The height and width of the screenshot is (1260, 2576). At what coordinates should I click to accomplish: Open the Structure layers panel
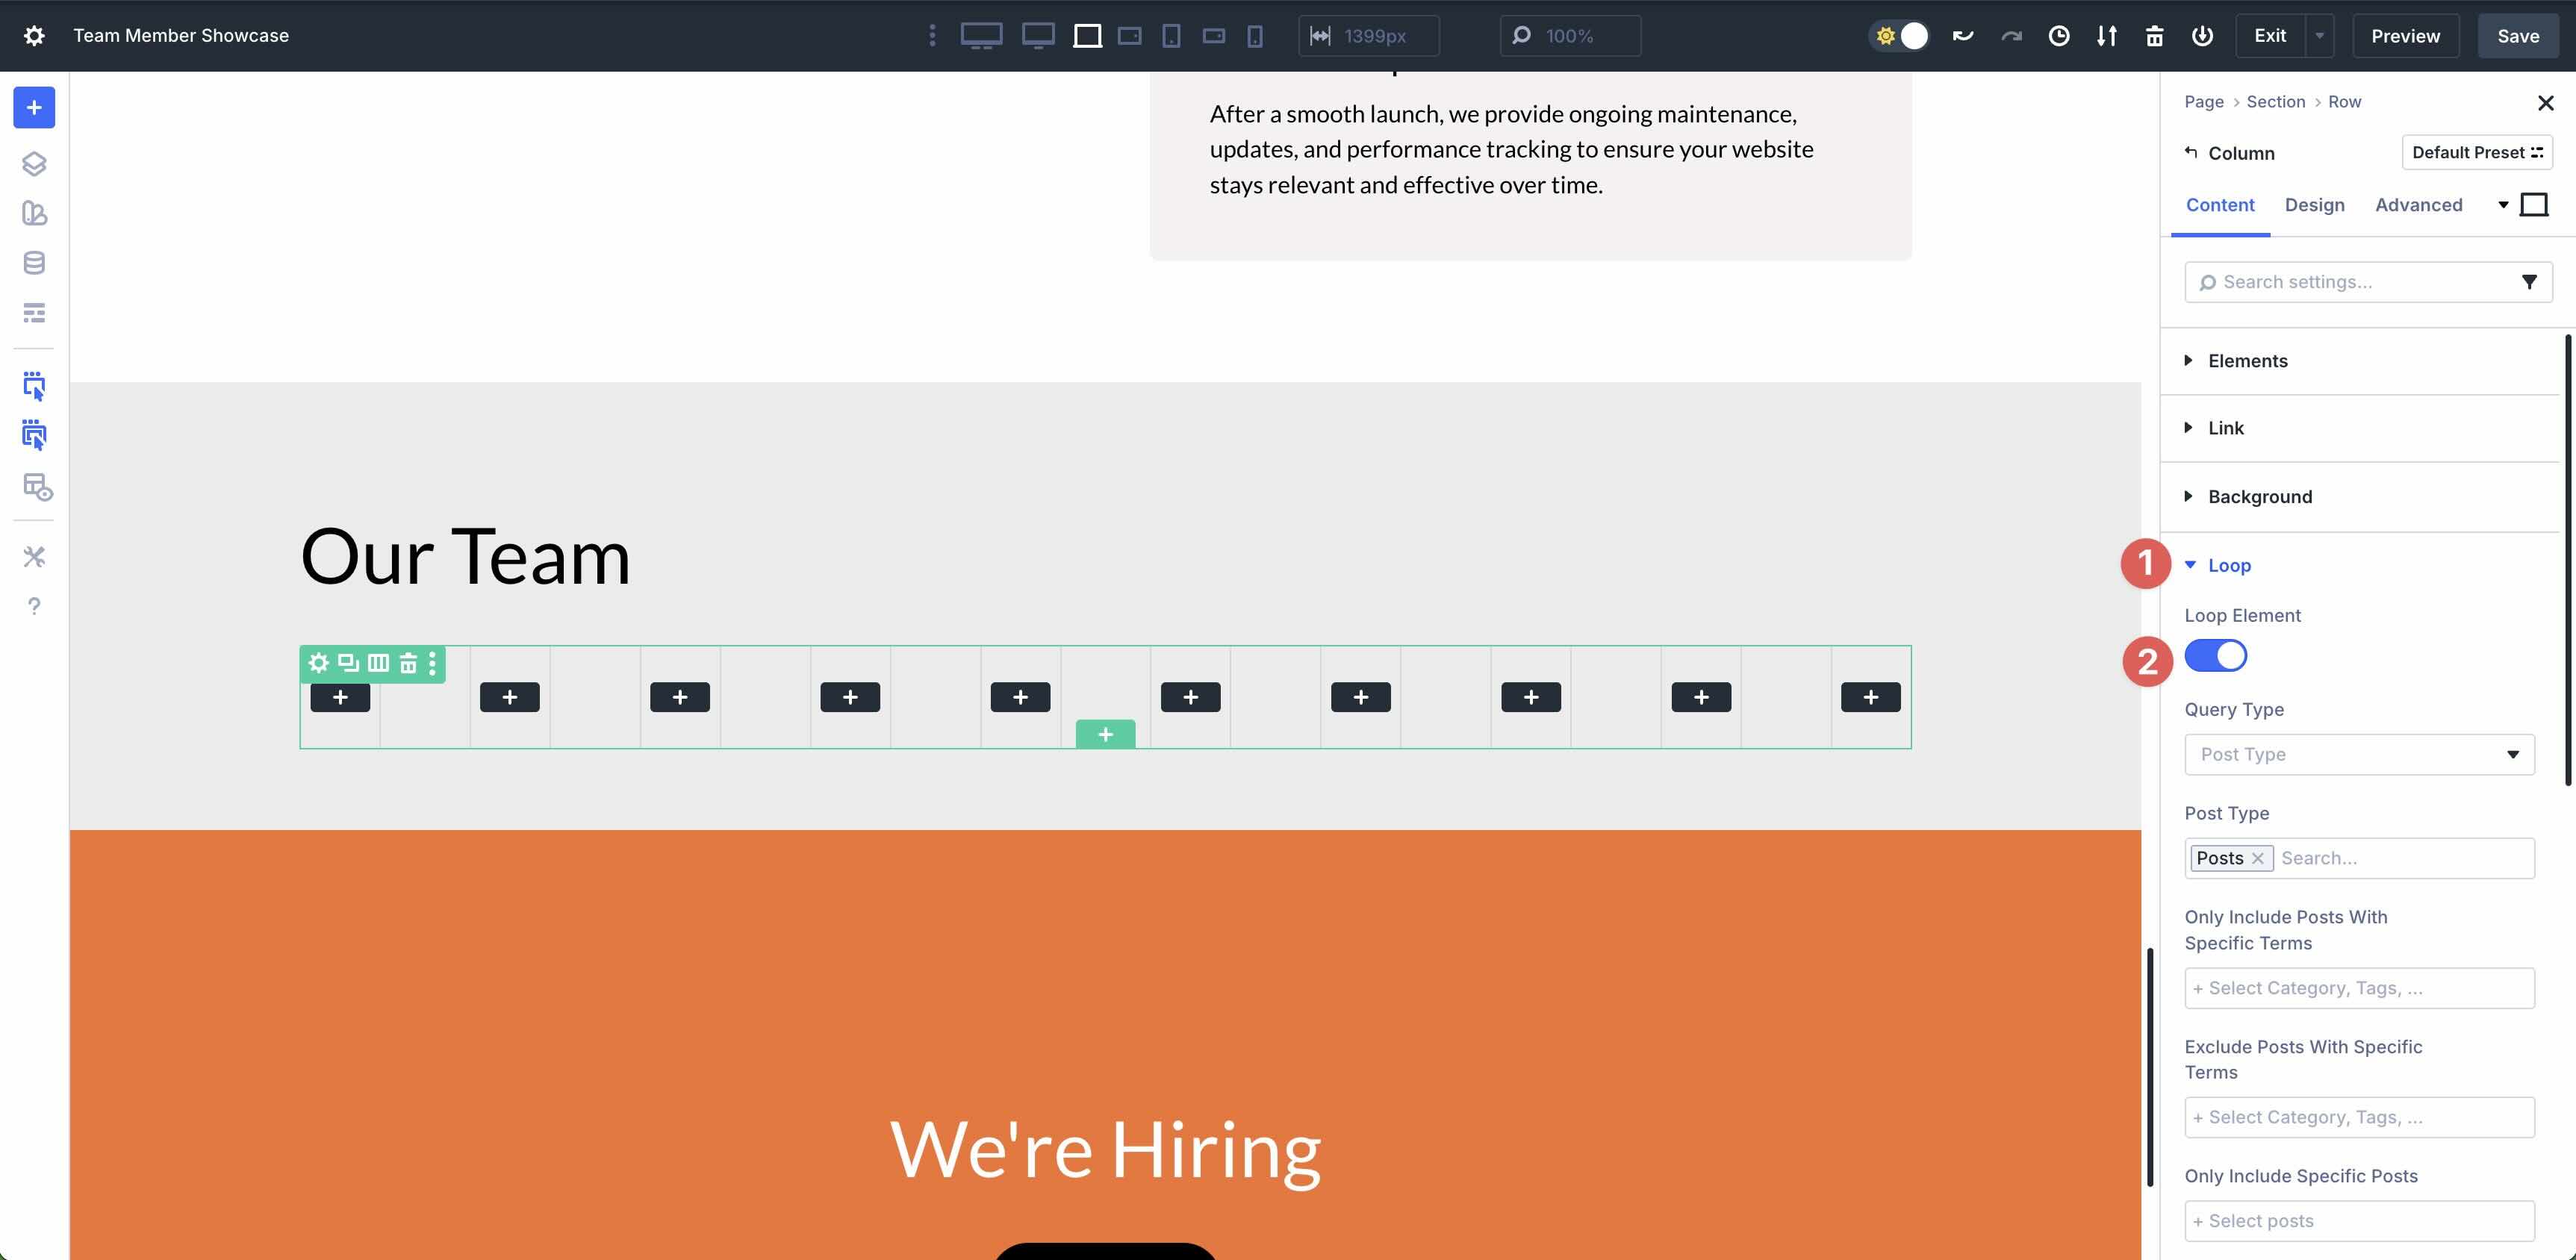[x=33, y=164]
